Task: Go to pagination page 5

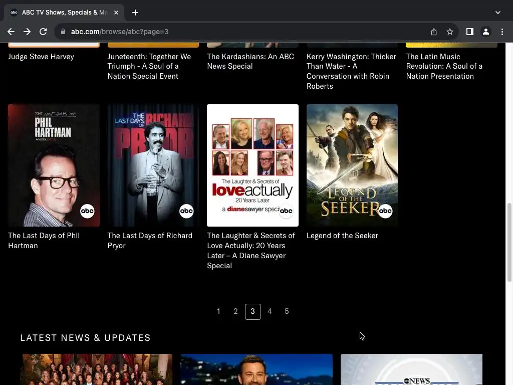Action: point(287,311)
